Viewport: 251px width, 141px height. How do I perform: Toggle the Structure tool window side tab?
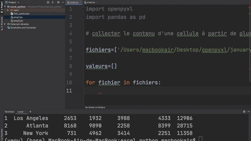tap(2, 23)
